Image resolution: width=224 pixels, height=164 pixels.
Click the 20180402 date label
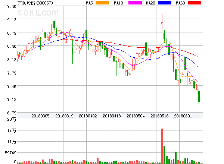(x=88, y=116)
